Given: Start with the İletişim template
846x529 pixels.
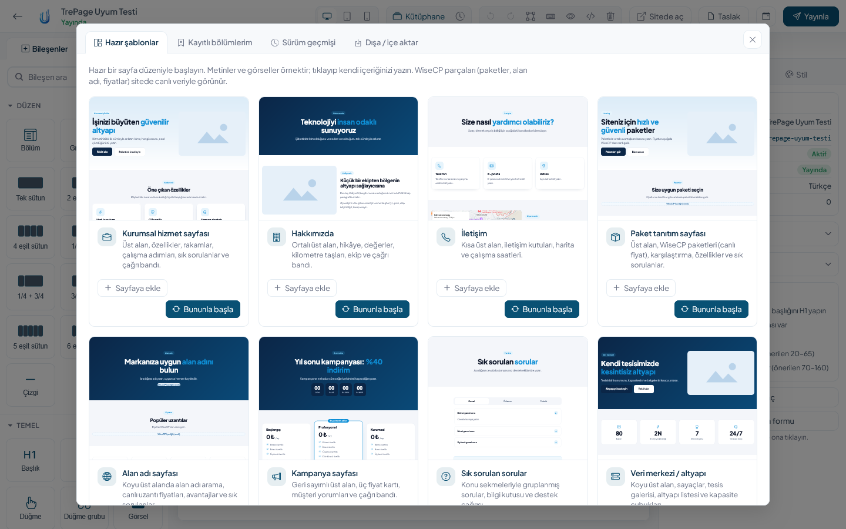Looking at the screenshot, I should tap(542, 309).
